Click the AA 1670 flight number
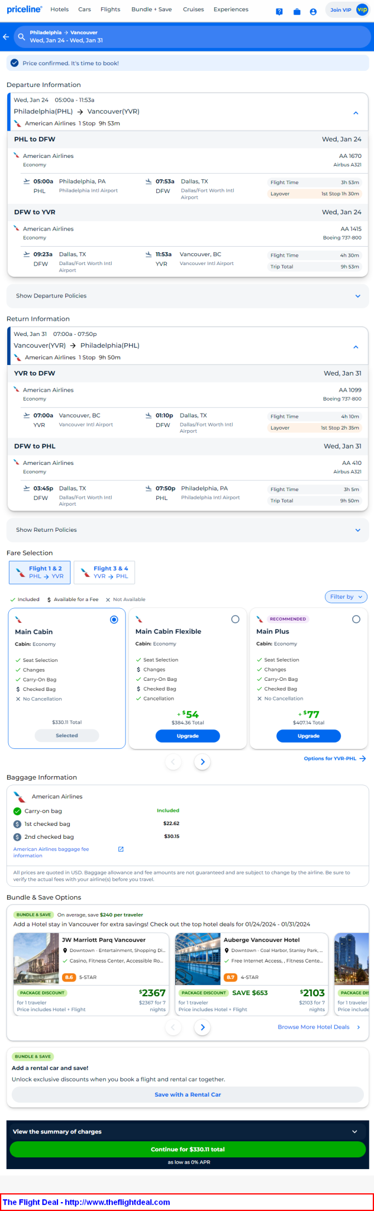 tap(350, 156)
